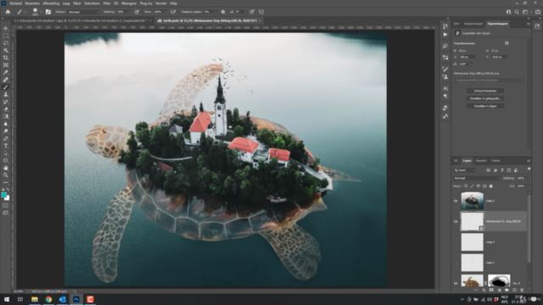Switch to the Paden tab
The image size is (543, 305).
[x=495, y=161]
